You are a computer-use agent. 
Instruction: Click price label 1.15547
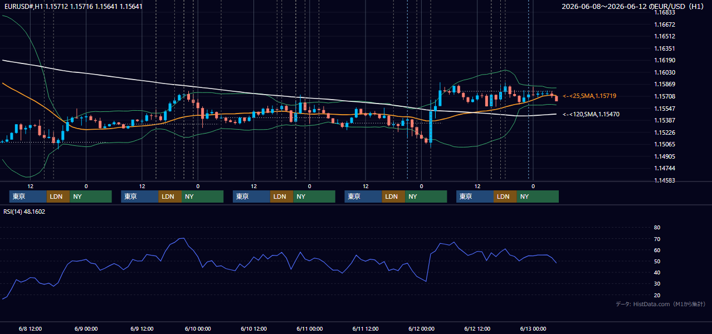click(x=665, y=109)
